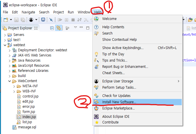Choose Report Bug or Enhancement...
Image resolution: width=196 pixels, height=134 pixels.
[x=137, y=66]
